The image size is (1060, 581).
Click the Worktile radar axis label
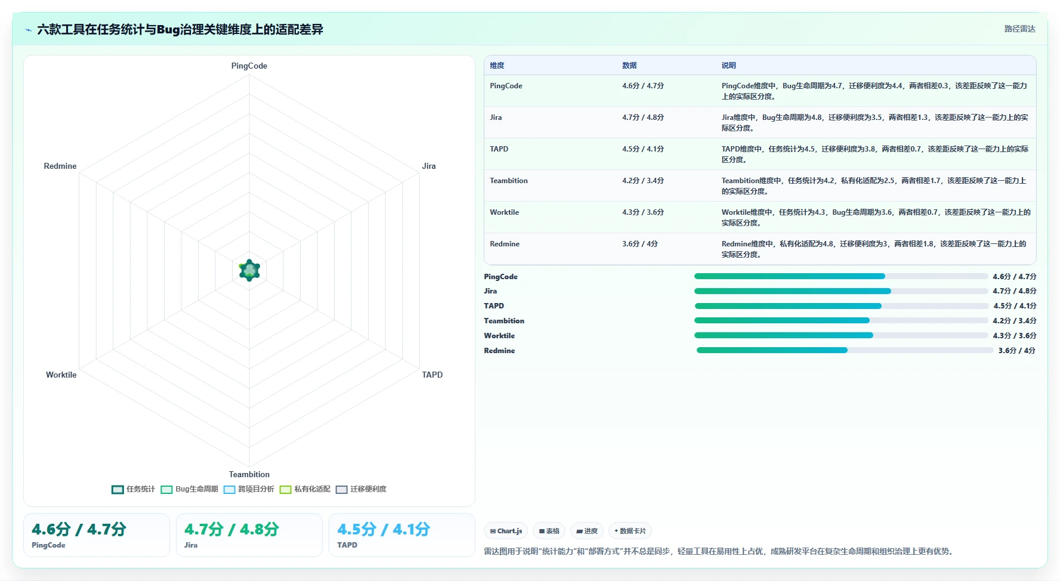point(61,375)
